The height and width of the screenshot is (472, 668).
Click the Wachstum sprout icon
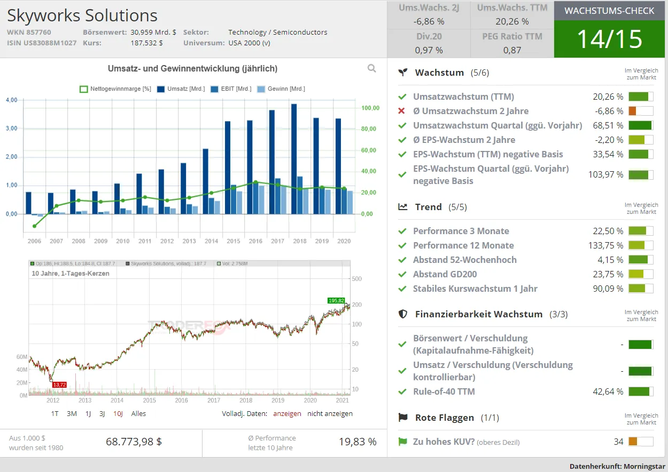[403, 73]
